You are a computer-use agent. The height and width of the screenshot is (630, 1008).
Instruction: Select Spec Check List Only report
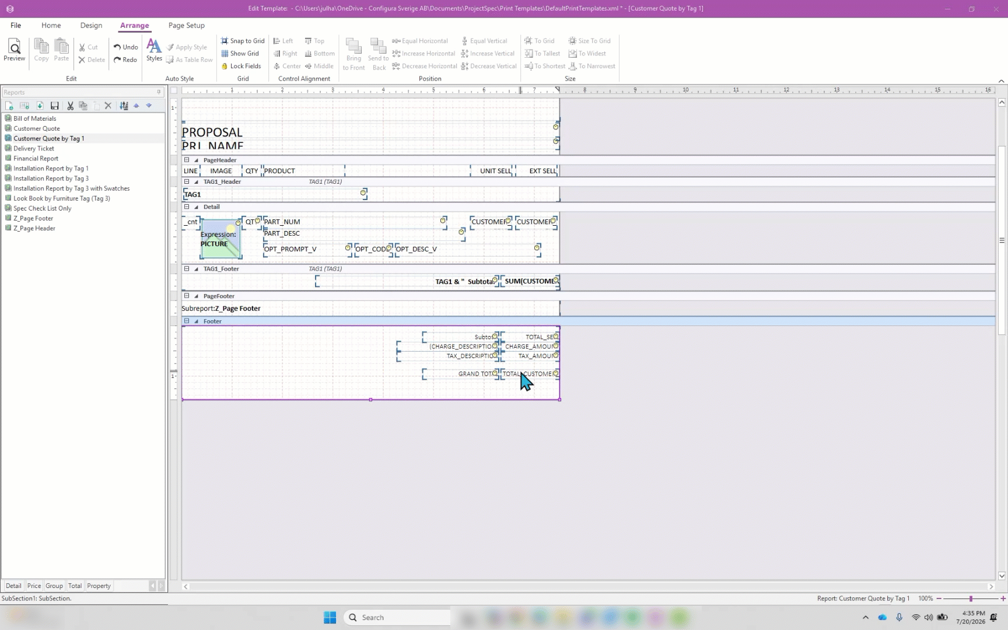[x=43, y=208]
